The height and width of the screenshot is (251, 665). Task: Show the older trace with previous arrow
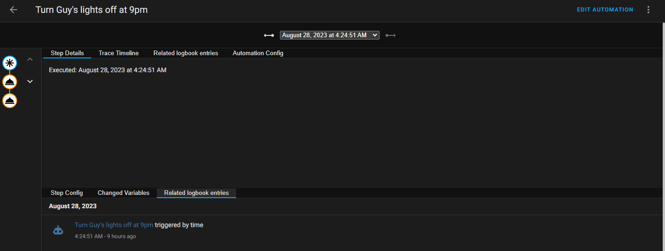click(269, 35)
